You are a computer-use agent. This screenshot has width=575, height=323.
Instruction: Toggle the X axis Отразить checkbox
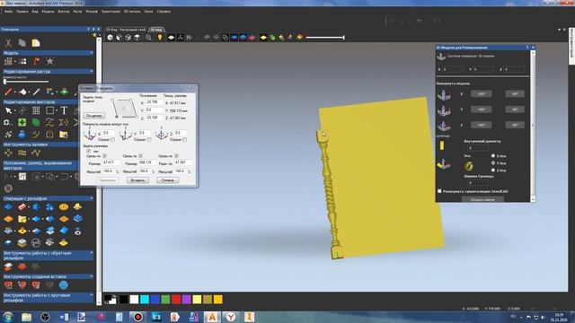pyautogui.click(x=112, y=140)
